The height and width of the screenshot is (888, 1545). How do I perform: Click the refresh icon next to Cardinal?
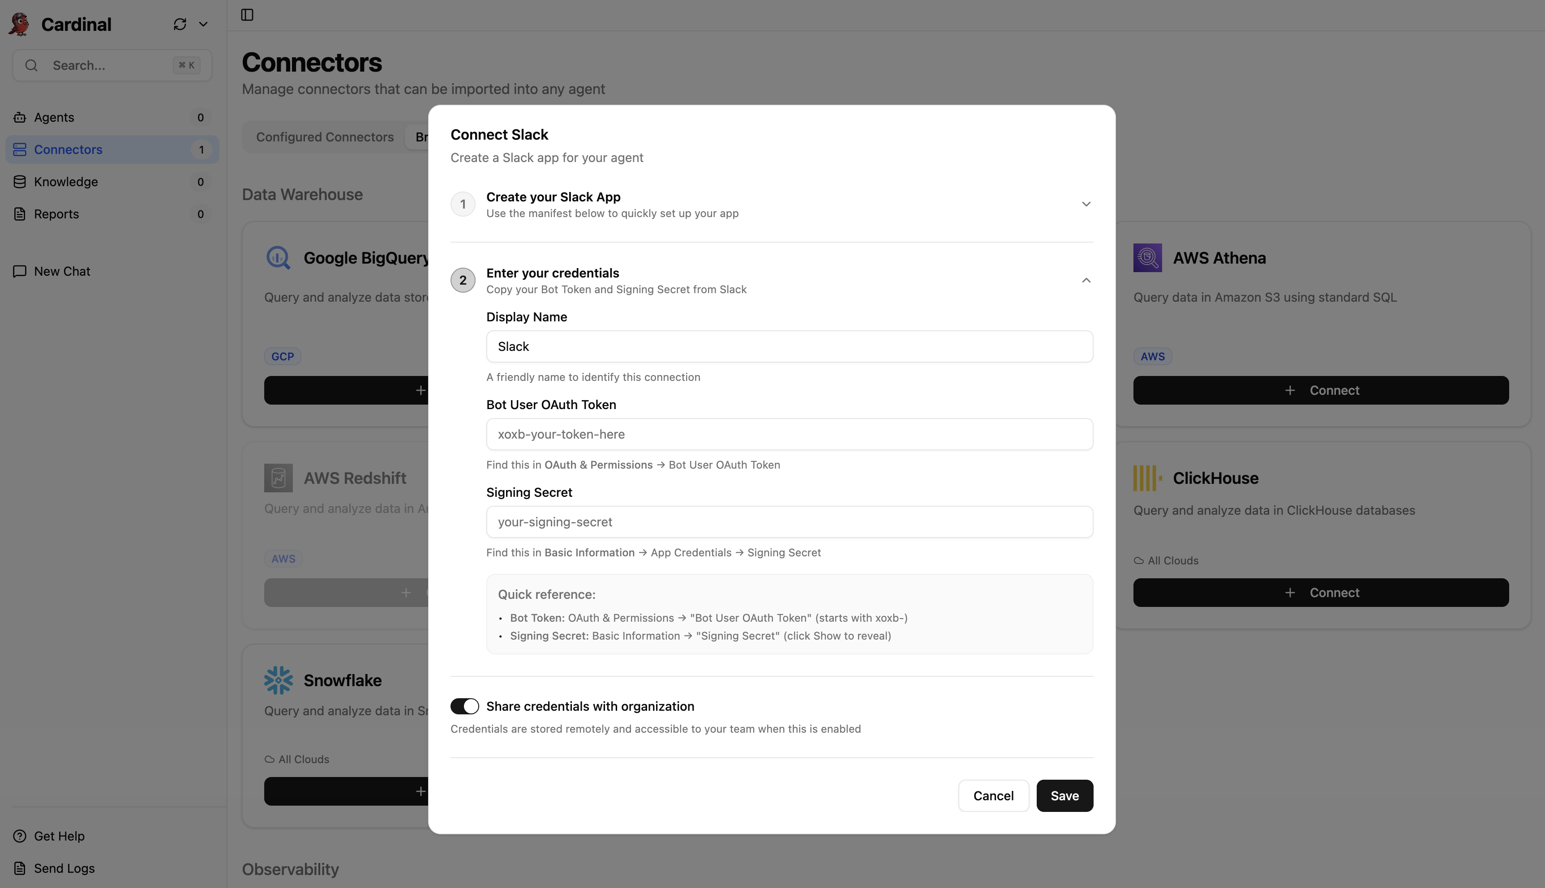point(179,24)
